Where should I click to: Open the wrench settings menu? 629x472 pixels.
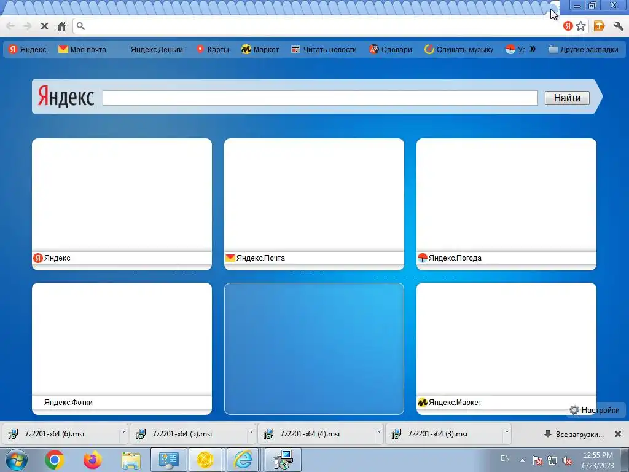(618, 26)
